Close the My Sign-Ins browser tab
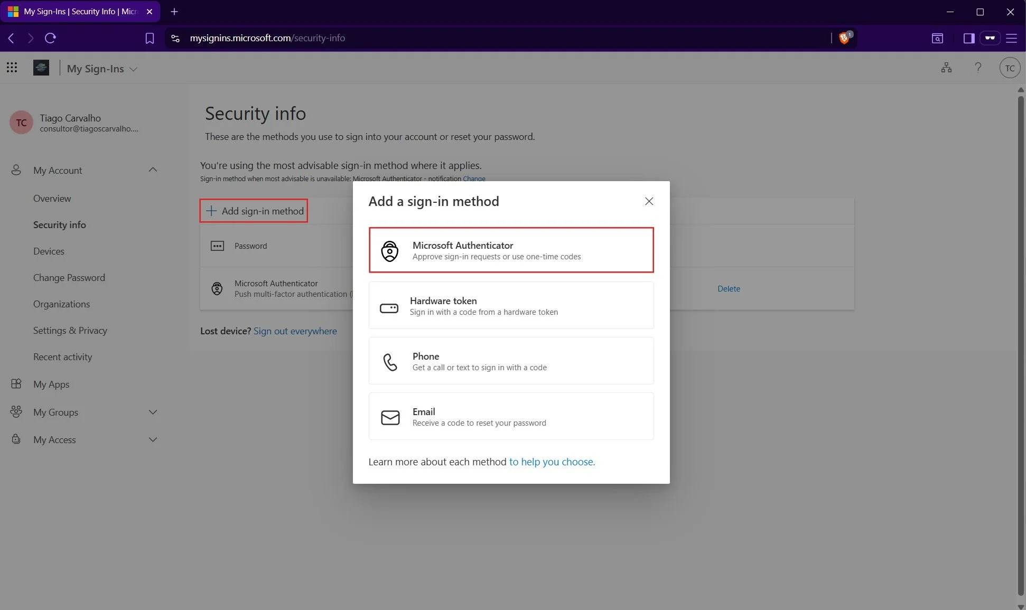This screenshot has width=1026, height=610. [150, 11]
